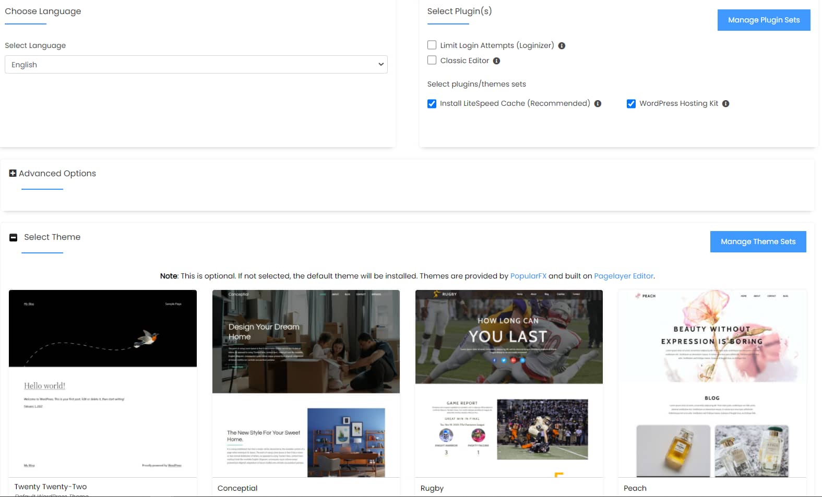822x497 pixels.
Task: Click Manage Plugin Sets button
Action: coord(764,20)
